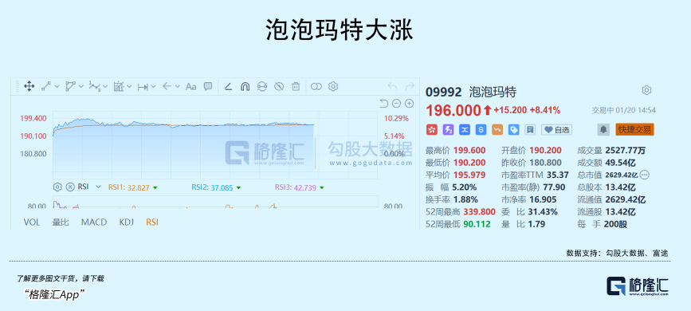
Task: Switch to the KDJ indicator tab
Action: click(x=127, y=222)
